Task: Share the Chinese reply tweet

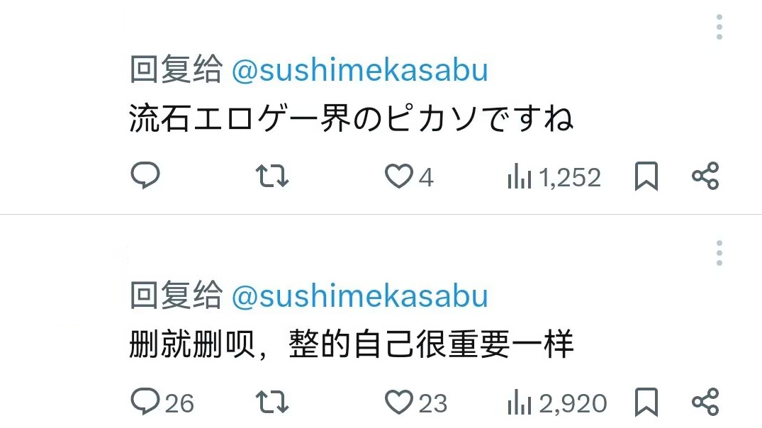Action: [705, 402]
